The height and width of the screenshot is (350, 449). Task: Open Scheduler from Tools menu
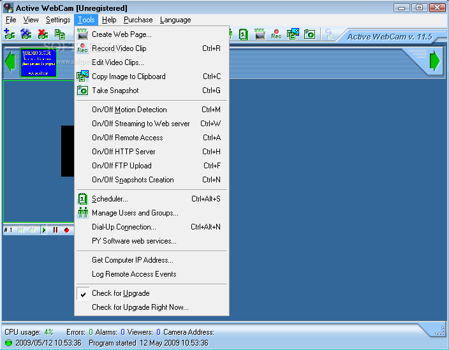152,199
